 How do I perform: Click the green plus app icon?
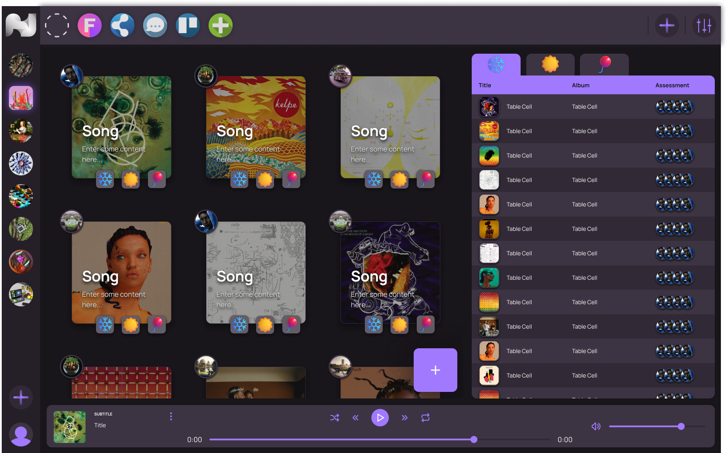pyautogui.click(x=220, y=25)
